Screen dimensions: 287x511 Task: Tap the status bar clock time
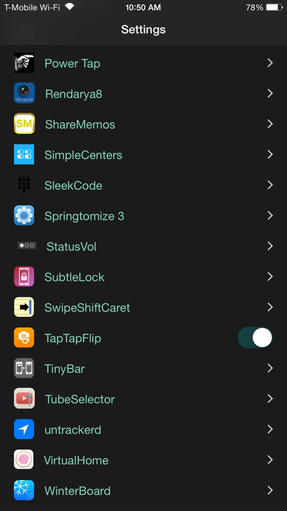(143, 7)
